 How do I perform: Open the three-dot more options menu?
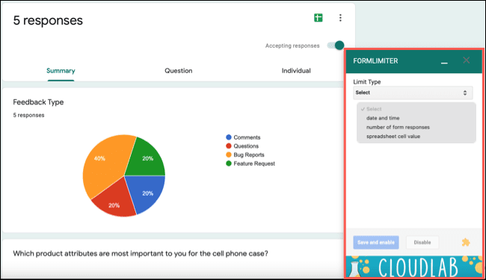[340, 18]
